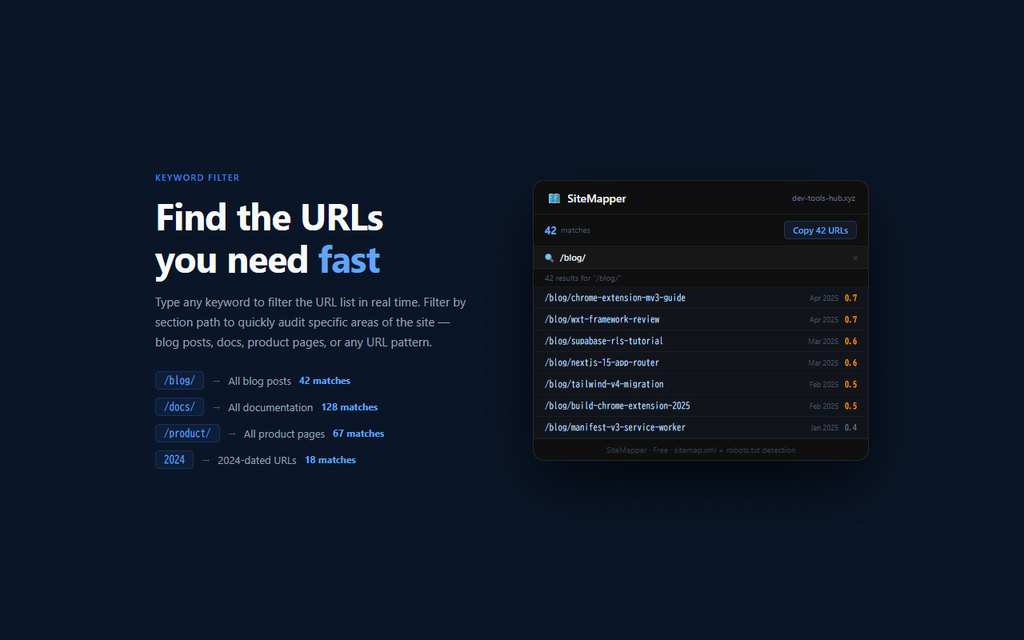Click priority 0.7 on chrome-extension-mv3-guide row
This screenshot has height=640, width=1024.
(x=850, y=298)
